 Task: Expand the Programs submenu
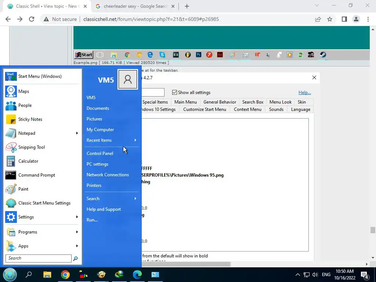pos(77,232)
